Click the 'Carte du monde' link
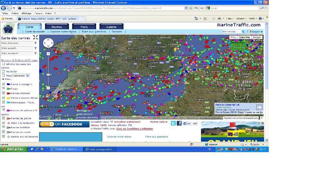The height and width of the screenshot is (195, 313). click(35, 32)
